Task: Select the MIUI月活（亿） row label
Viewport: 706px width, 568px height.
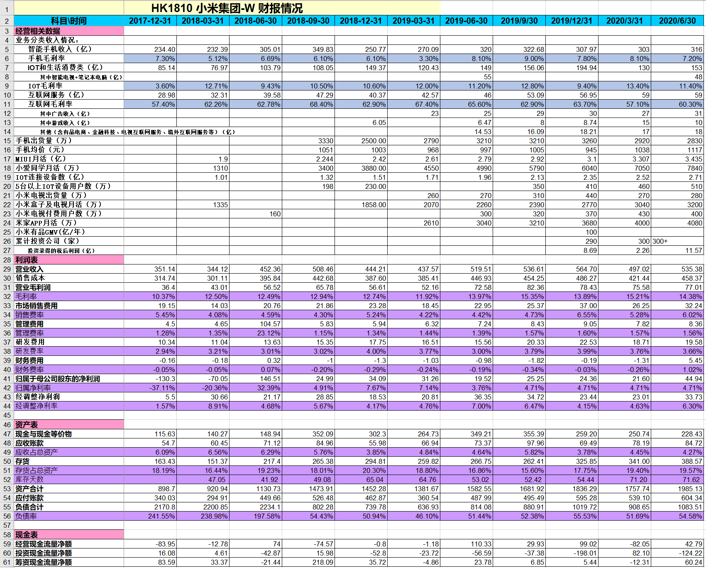Action: 69,159
